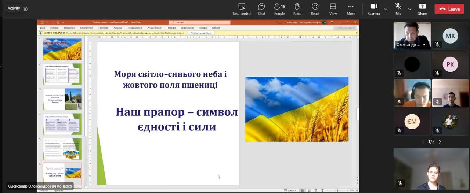The height and width of the screenshot is (193, 470).
Task: Select the PK participant tile
Action: coord(450,64)
